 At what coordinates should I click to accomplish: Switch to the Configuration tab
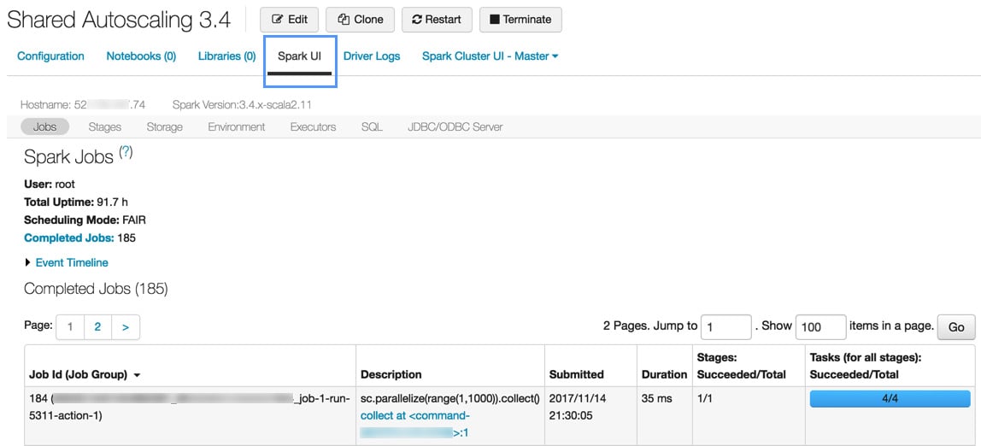click(50, 56)
